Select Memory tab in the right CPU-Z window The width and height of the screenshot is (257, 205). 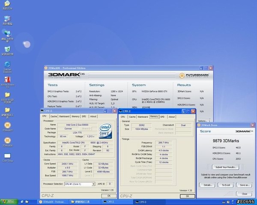pos(154,117)
